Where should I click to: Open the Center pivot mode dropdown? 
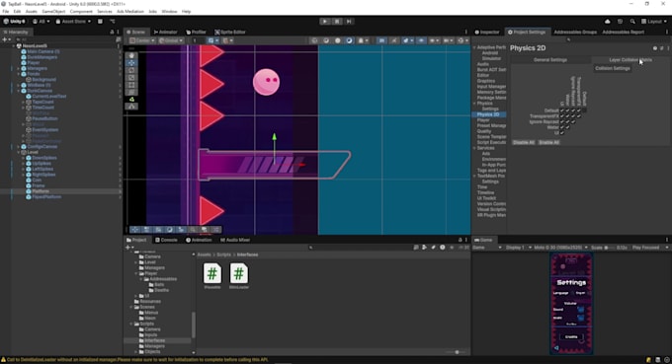point(143,40)
